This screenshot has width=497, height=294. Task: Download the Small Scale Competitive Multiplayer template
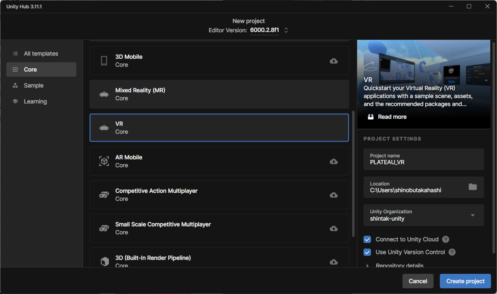tap(333, 229)
